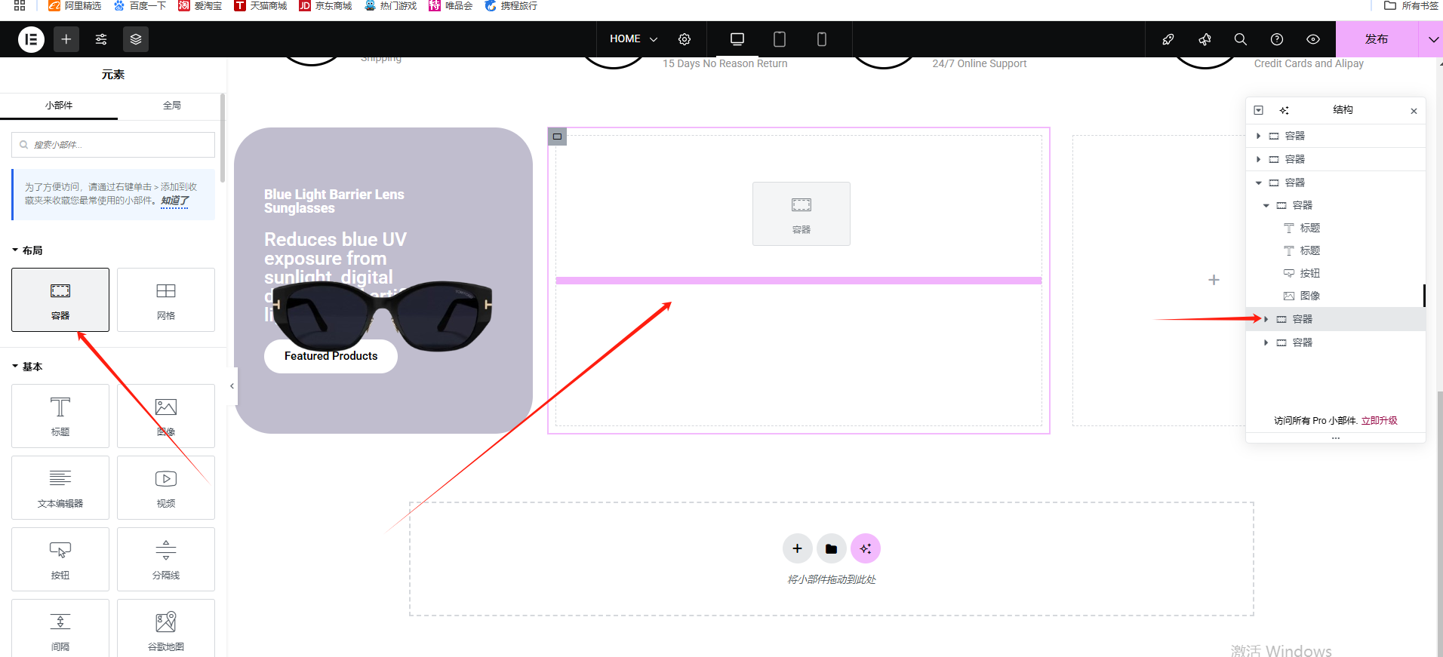Click the 立即升级 upgrade link
1443x657 pixels.
pos(1379,421)
